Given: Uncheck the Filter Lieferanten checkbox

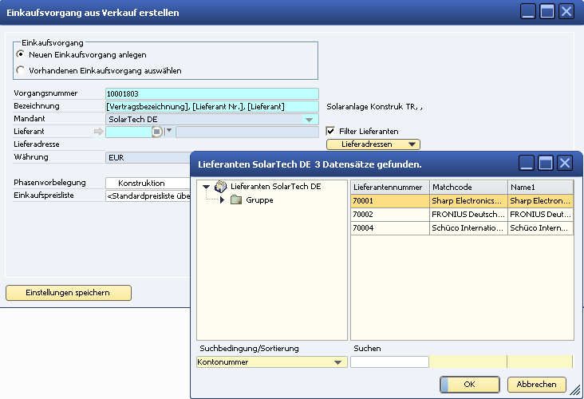Looking at the screenshot, I should tap(330, 131).
